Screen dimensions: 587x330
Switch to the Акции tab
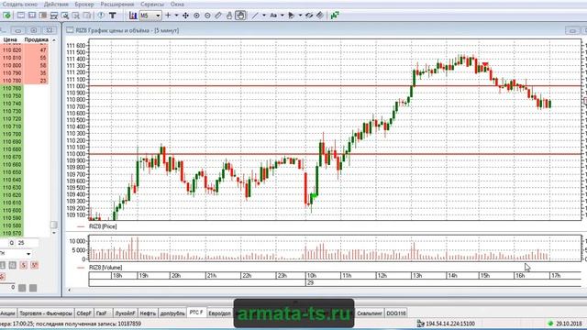click(7, 313)
